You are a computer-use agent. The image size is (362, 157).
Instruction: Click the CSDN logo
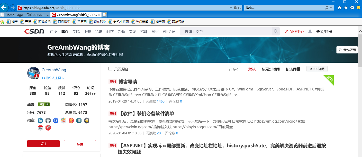click(x=34, y=31)
